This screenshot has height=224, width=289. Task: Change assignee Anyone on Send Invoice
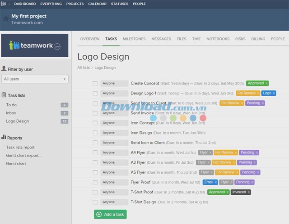pos(114,113)
